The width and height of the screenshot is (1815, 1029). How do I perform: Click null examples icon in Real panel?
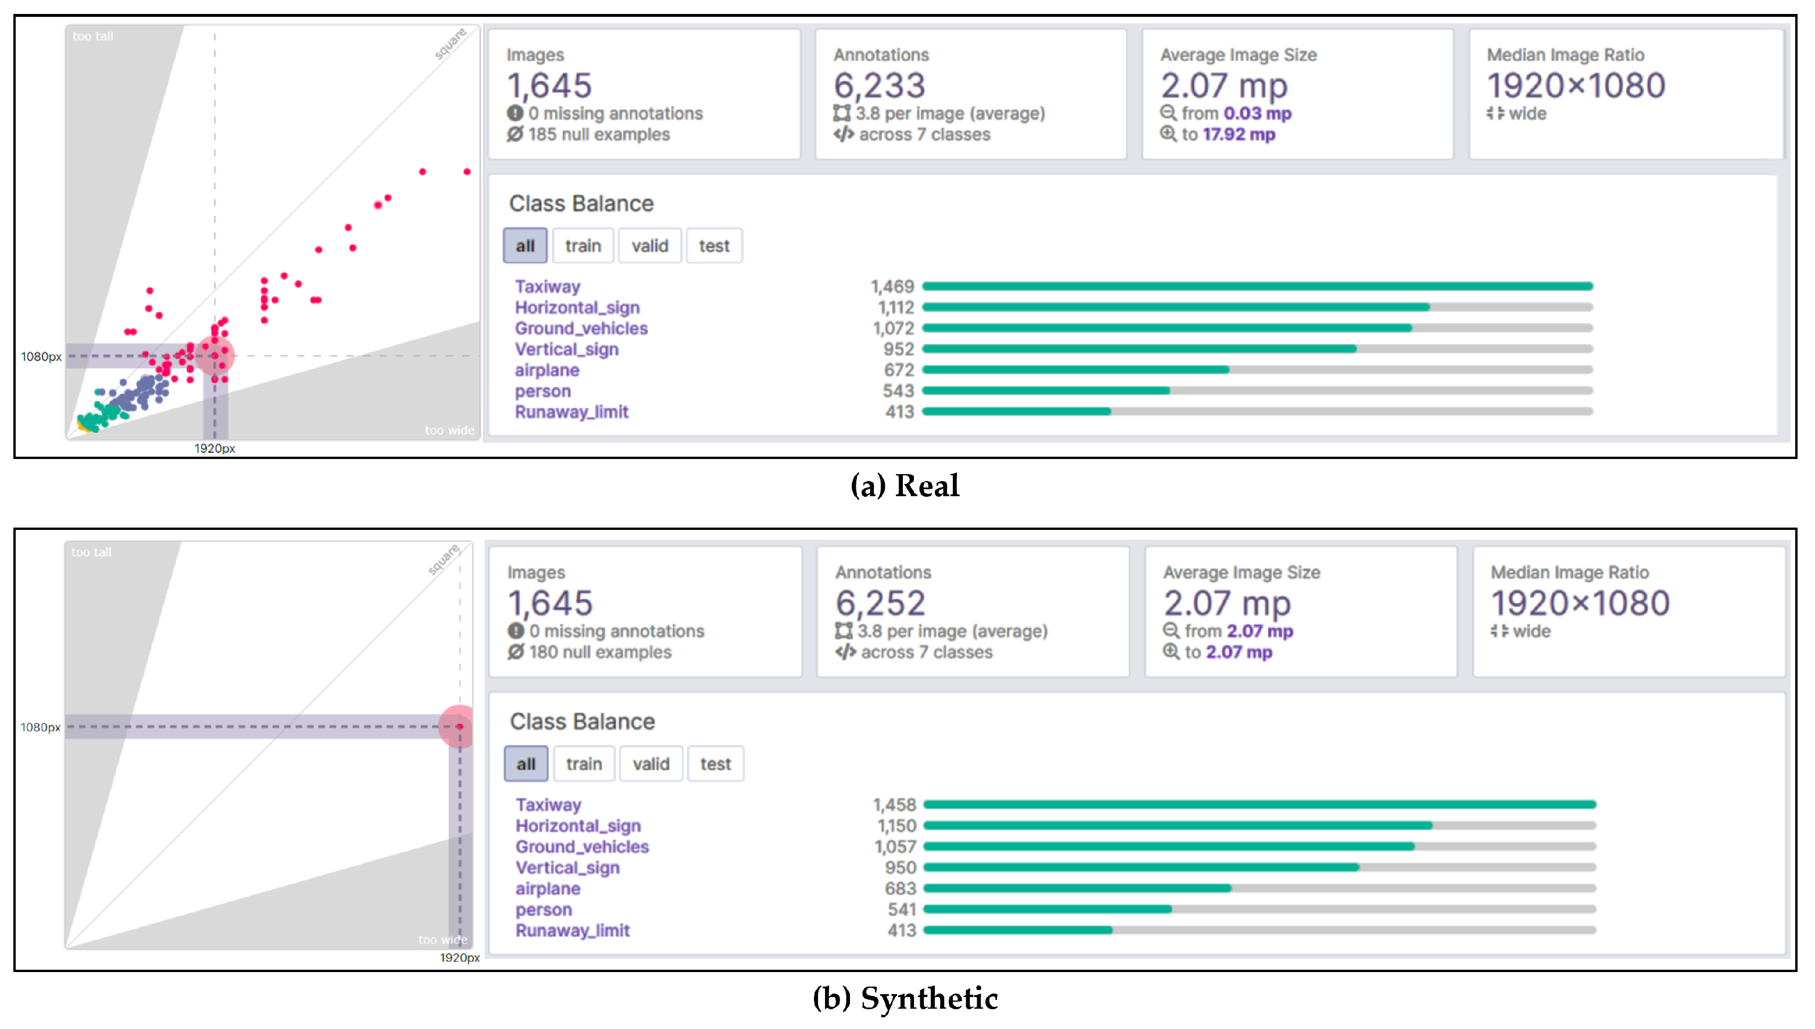click(x=515, y=134)
